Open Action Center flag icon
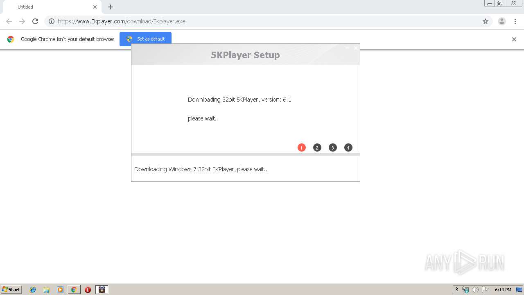 point(485,290)
